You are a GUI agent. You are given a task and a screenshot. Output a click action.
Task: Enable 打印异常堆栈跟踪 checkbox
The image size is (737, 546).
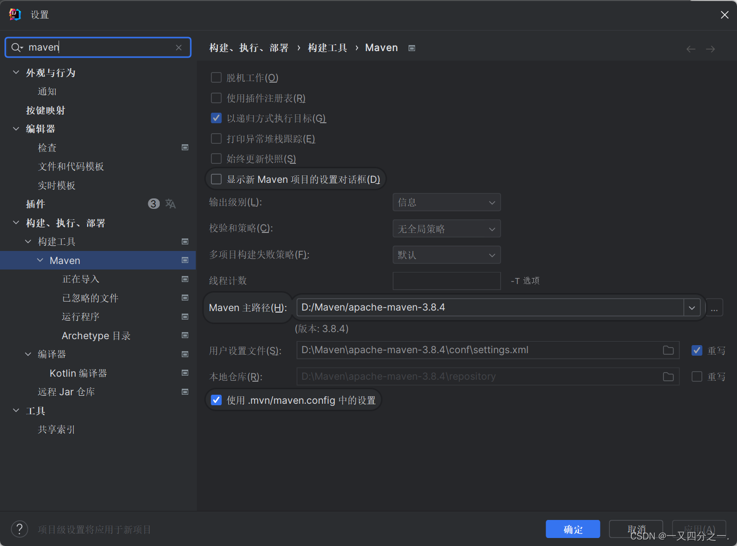pyautogui.click(x=216, y=138)
